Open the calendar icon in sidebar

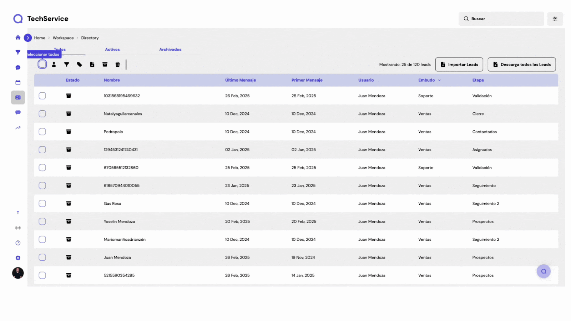tap(18, 82)
